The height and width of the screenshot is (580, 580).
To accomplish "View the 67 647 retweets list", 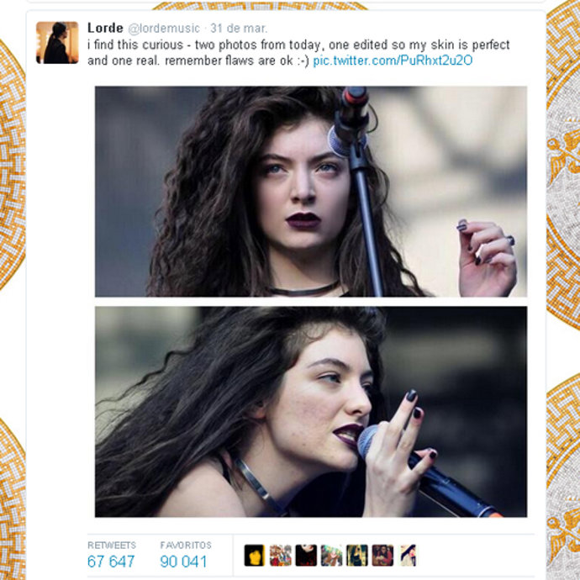I will [x=111, y=562].
